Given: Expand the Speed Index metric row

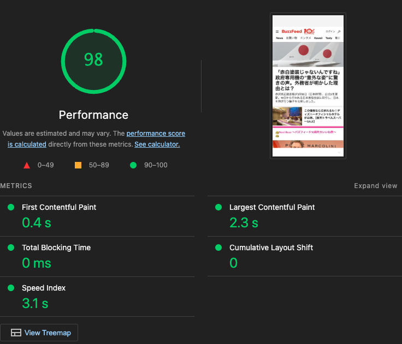Looking at the screenshot, I should click(97, 297).
